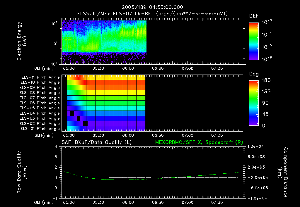This screenshot has height=207, width=300.
Task: Select the ELS-09 Pitch Angle row label
Action: pyautogui.click(x=40, y=88)
